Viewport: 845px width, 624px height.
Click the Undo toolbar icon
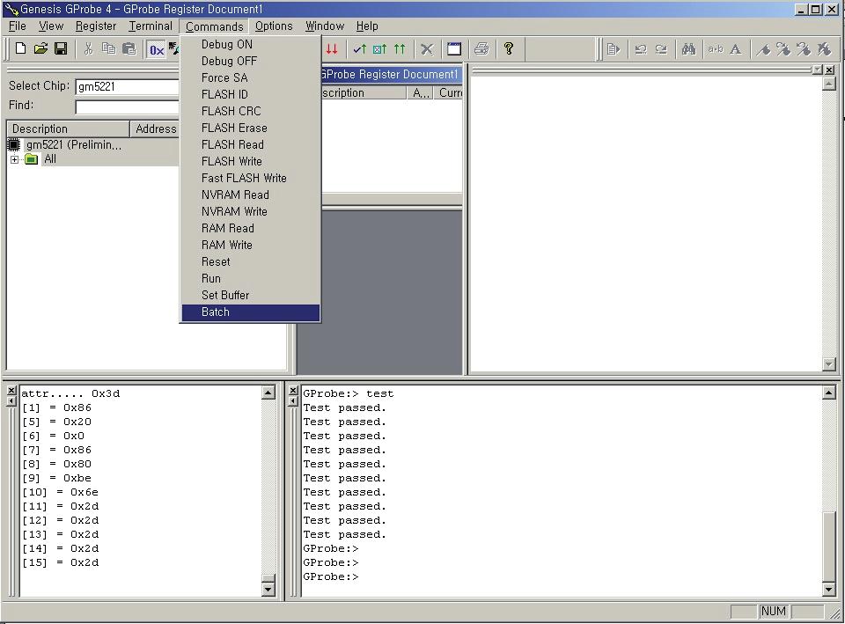coord(641,49)
